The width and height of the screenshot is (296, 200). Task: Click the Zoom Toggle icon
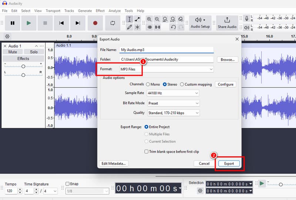coord(181,19)
